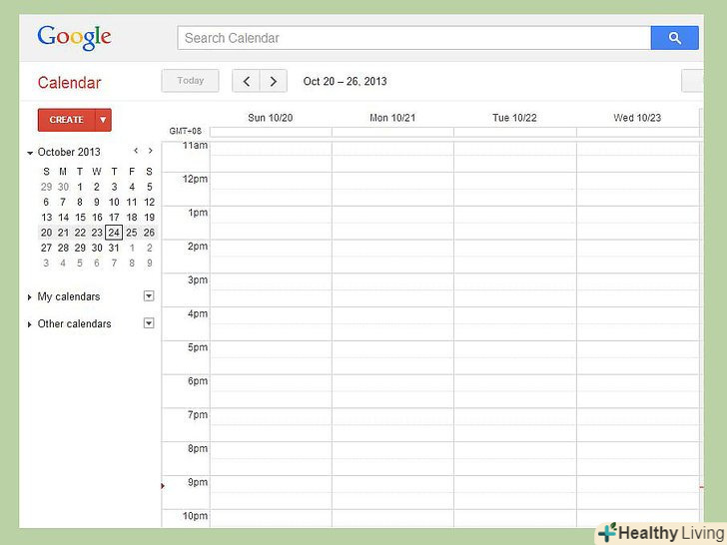Image resolution: width=727 pixels, height=545 pixels.
Task: Select October 31 in mini calendar
Action: coord(114,248)
